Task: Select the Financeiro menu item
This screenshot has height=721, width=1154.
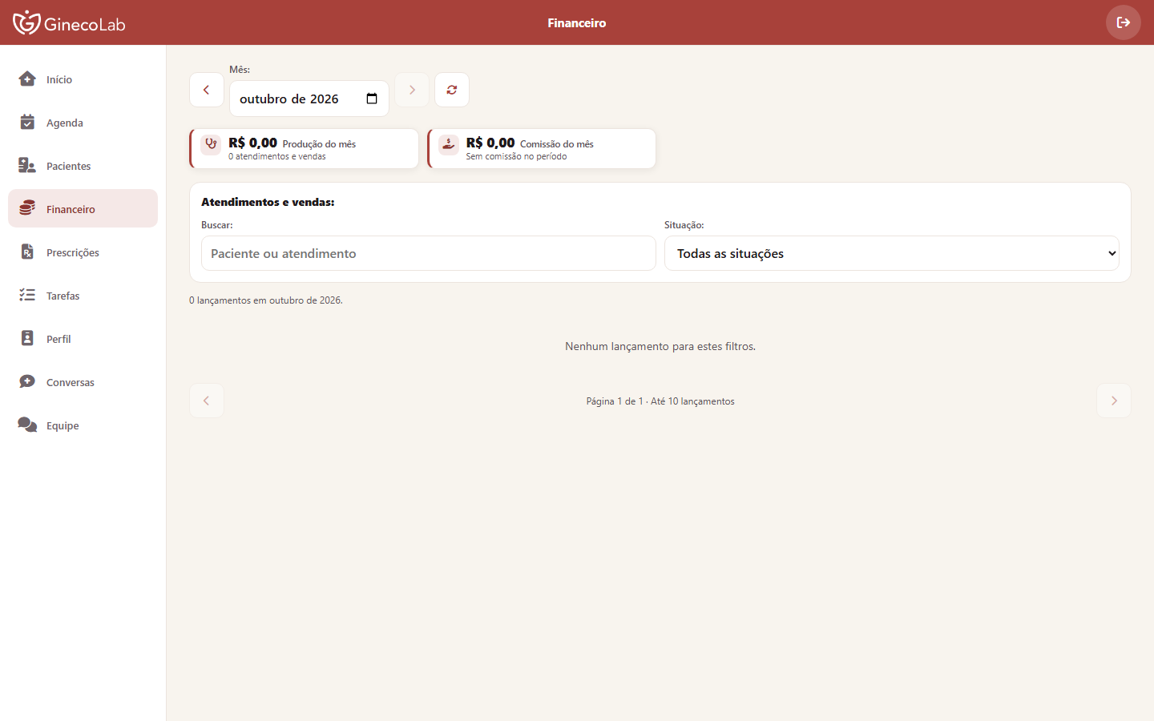Action: point(83,208)
